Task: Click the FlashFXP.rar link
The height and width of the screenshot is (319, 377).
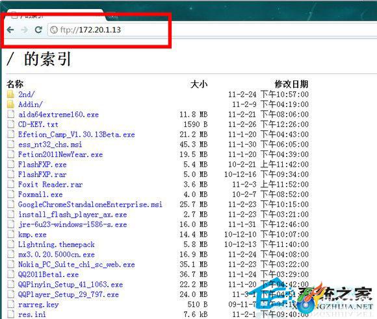Action: coord(42,174)
